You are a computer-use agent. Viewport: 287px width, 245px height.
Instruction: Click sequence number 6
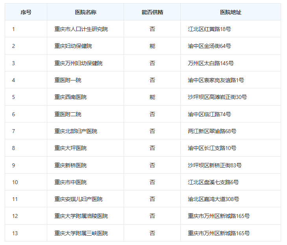[x=13, y=114]
